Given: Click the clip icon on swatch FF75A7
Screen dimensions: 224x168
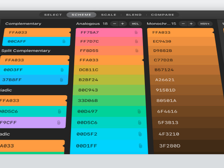Looking at the screenshot, I should (136, 32).
